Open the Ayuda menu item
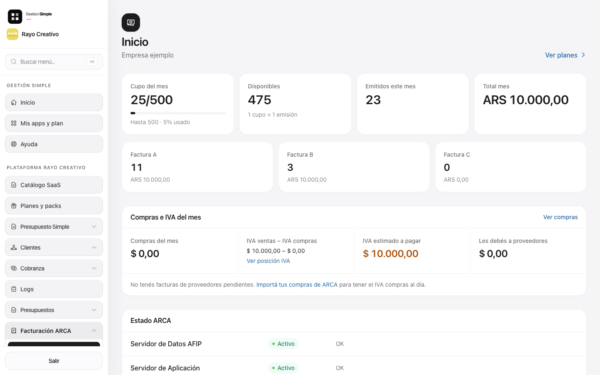 tap(54, 144)
